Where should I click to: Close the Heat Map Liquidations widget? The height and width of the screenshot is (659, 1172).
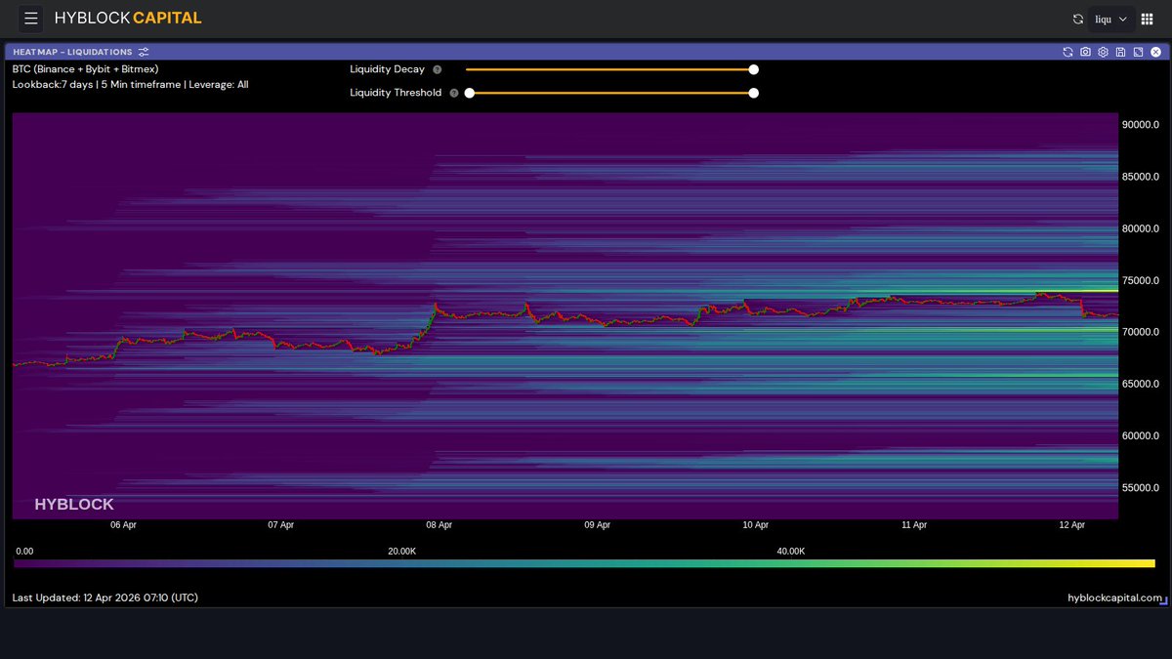point(1155,52)
